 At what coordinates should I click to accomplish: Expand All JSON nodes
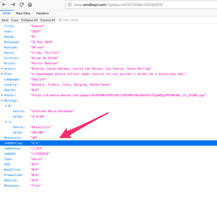point(48,20)
